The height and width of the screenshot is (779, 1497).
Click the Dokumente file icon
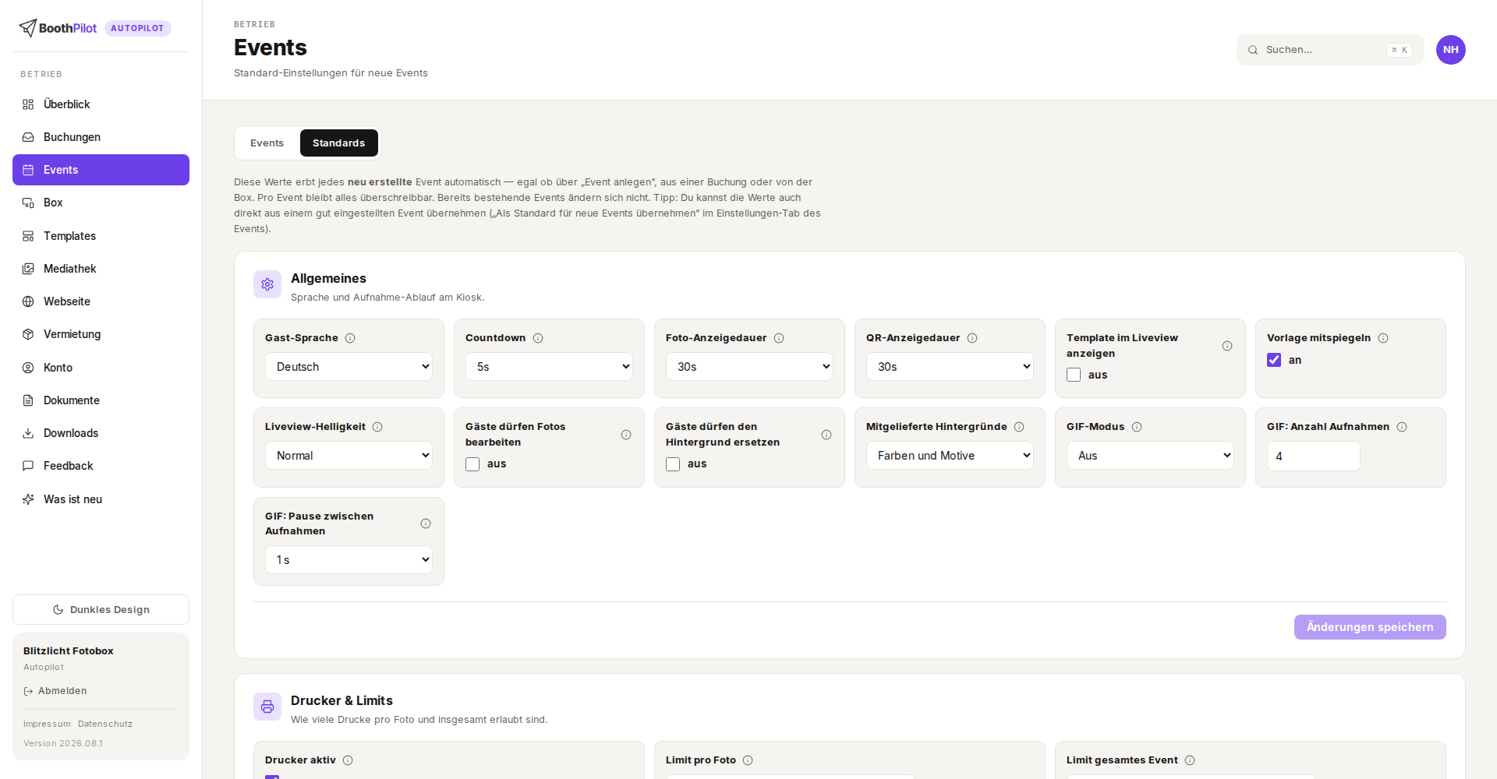coord(28,400)
